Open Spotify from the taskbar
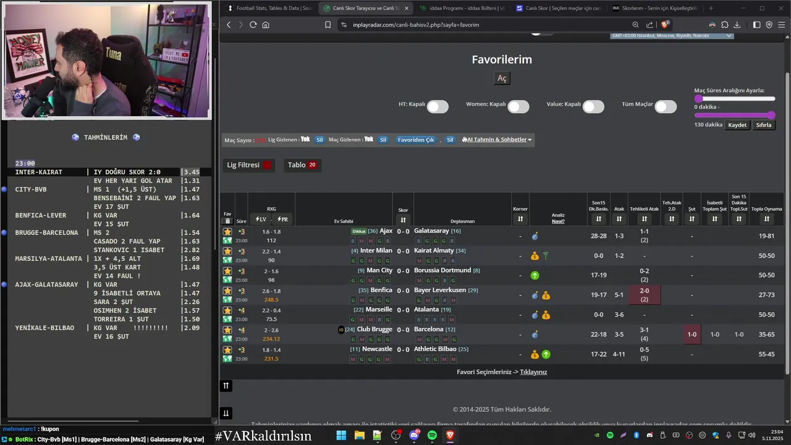Image resolution: width=791 pixels, height=445 pixels. click(432, 436)
